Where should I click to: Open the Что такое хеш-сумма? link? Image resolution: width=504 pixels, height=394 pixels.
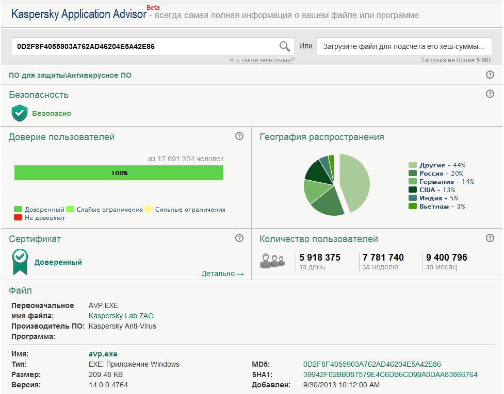[263, 60]
